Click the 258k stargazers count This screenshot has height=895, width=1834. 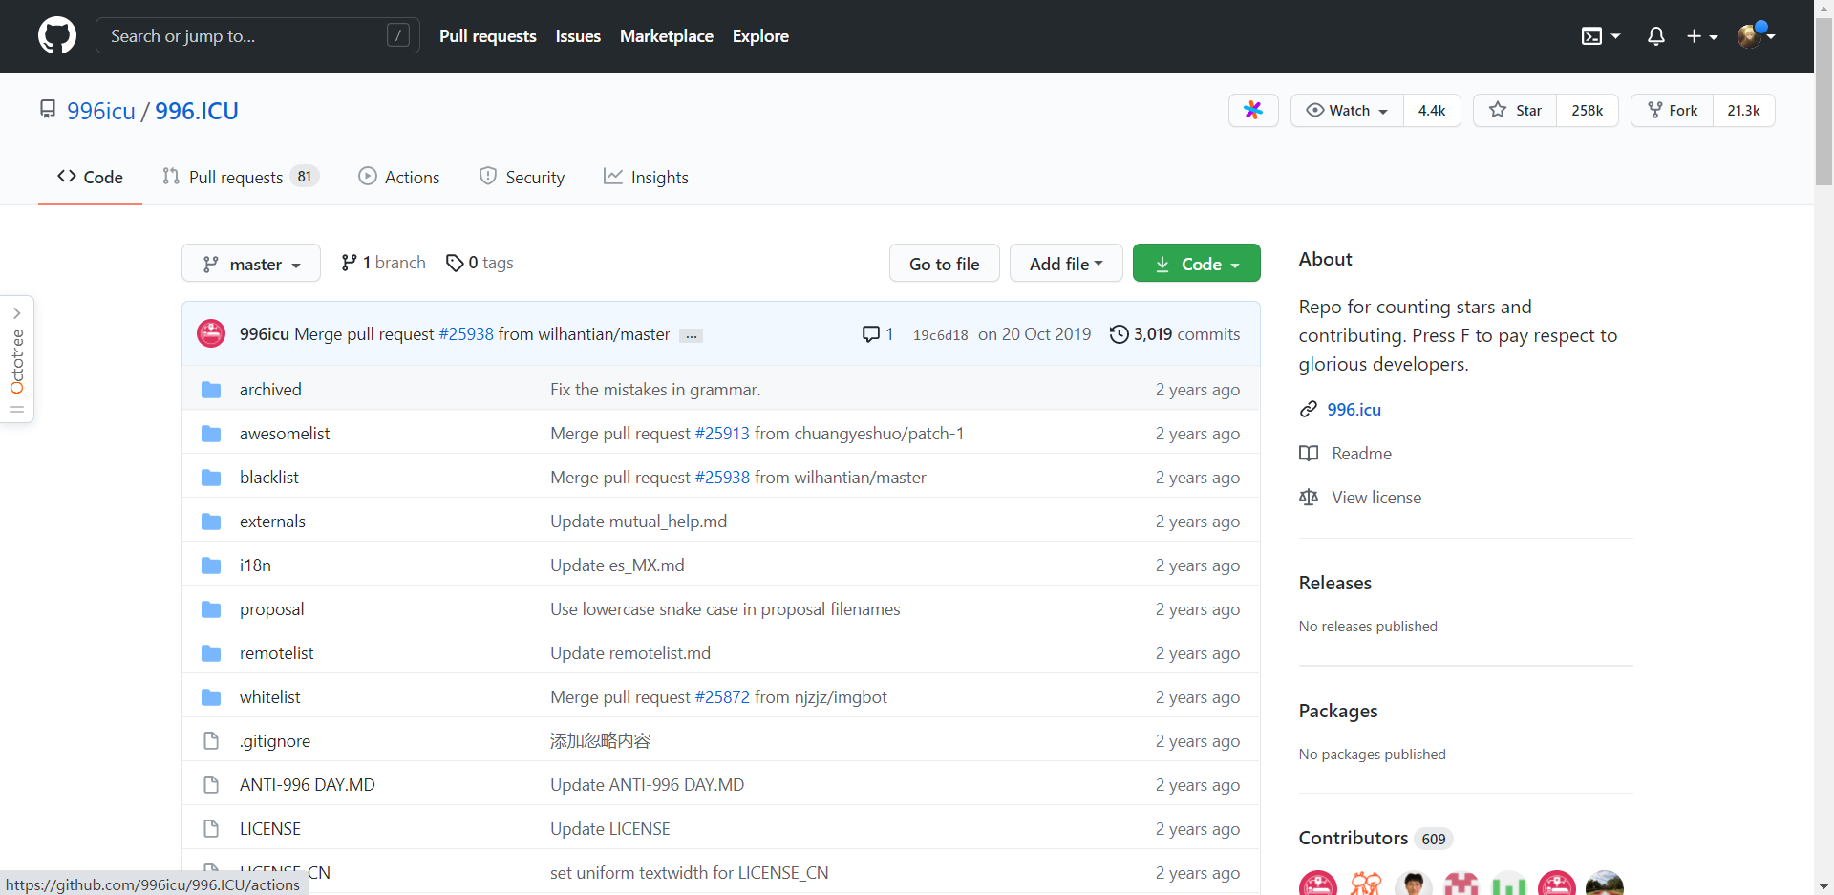(x=1588, y=111)
